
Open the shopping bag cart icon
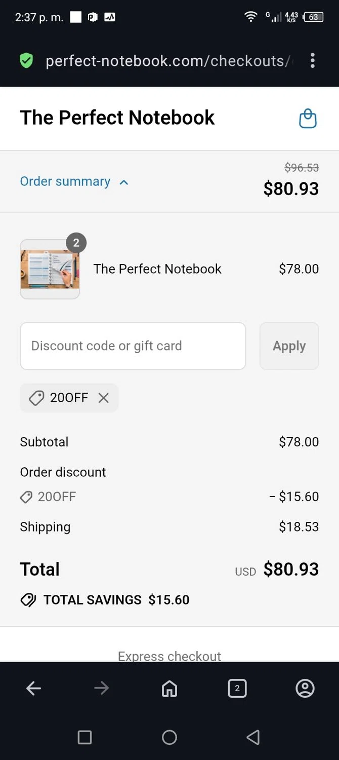coord(308,119)
